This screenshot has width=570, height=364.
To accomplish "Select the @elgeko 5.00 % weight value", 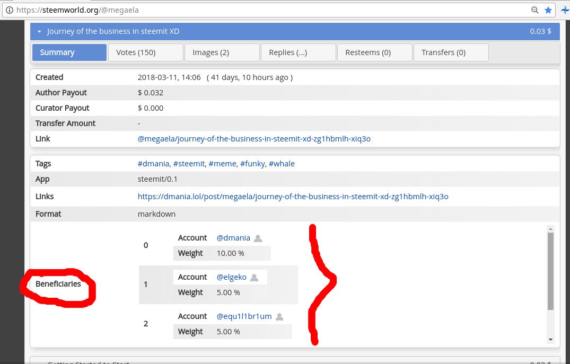I will point(229,292).
